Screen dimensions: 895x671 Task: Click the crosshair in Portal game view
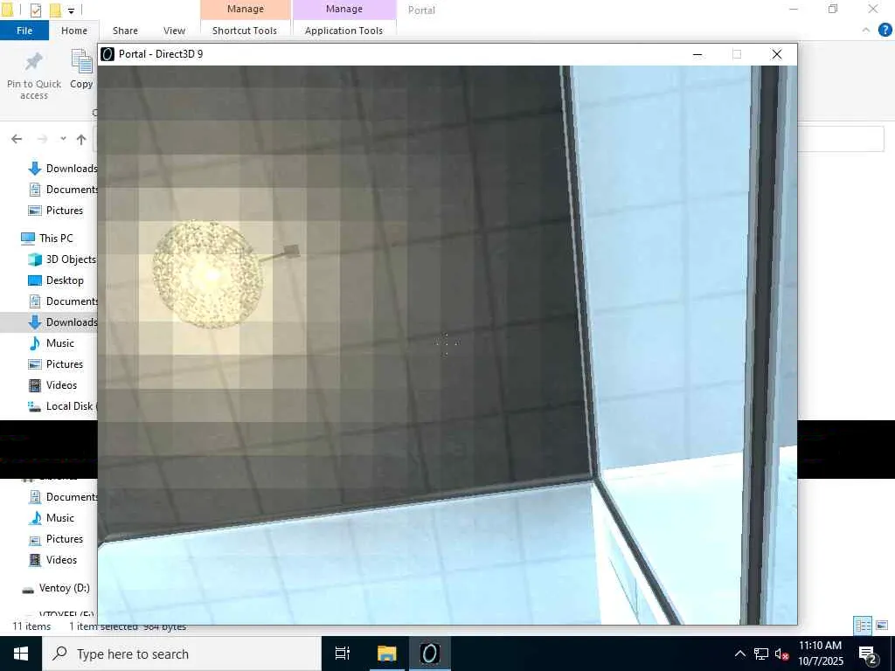coord(446,344)
